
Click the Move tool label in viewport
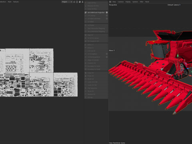click(112, 50)
